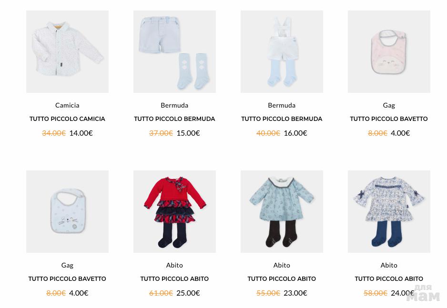Click the TUTTO PICCOLO CAMICIA title
The height and width of the screenshot is (308, 447).
coord(67,119)
